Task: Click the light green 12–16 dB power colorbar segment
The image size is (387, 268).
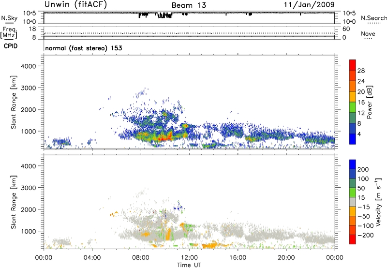Action: click(x=353, y=107)
